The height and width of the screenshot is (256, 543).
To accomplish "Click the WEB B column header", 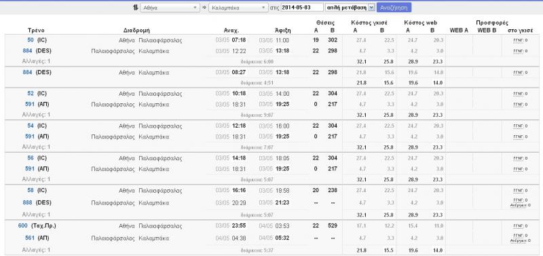I will tap(487, 31).
